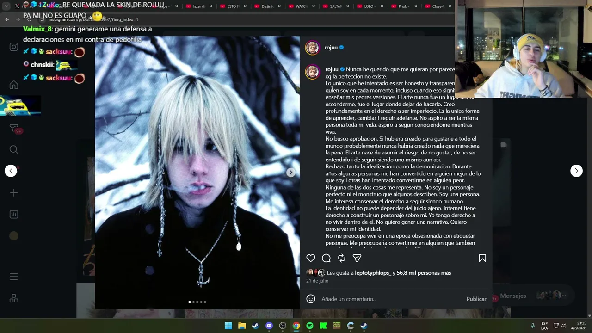This screenshot has width=592, height=333.
Task: Go to the previous post with left arrow
Action: (x=11, y=171)
